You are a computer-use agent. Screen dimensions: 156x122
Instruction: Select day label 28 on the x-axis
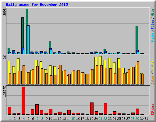pos(133,119)
